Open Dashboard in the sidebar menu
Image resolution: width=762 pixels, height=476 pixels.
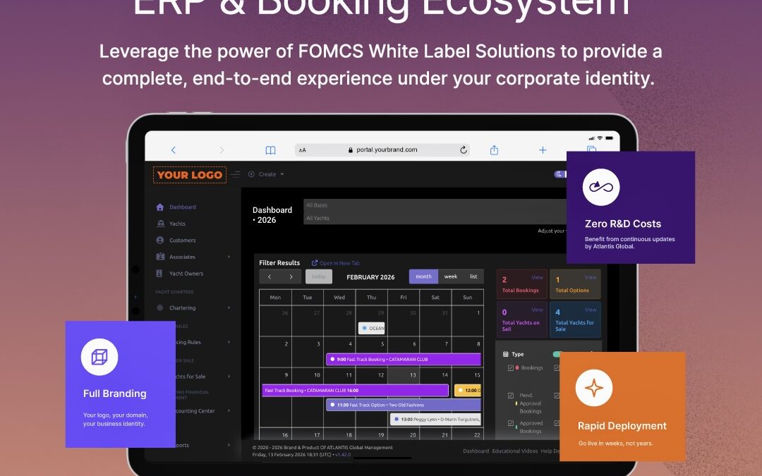click(183, 207)
